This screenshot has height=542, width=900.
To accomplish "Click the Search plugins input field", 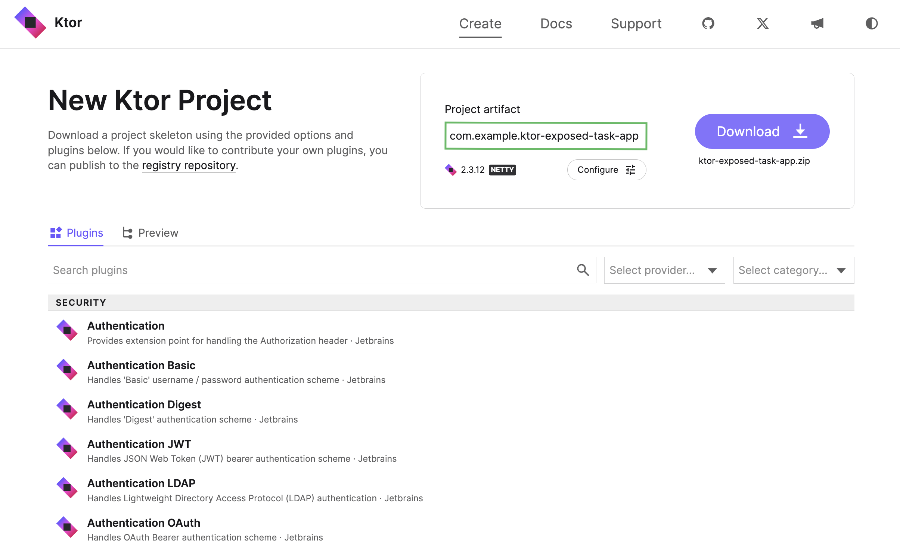I will (261, 270).
